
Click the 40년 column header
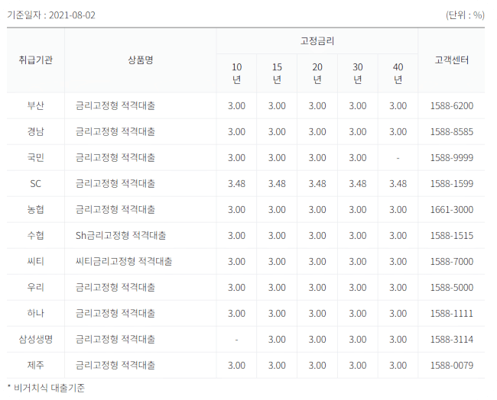pos(398,73)
